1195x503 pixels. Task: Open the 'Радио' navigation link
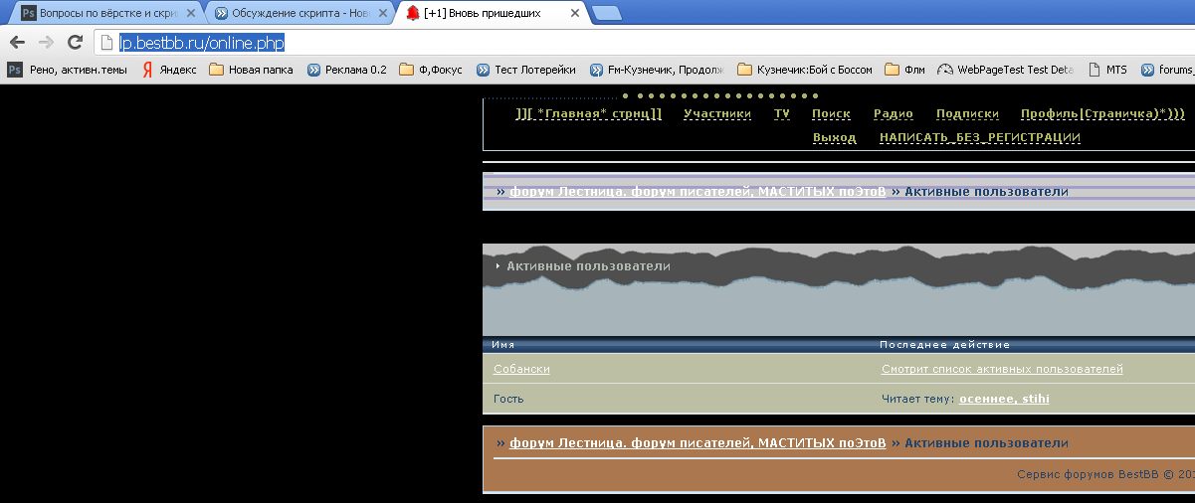click(894, 114)
